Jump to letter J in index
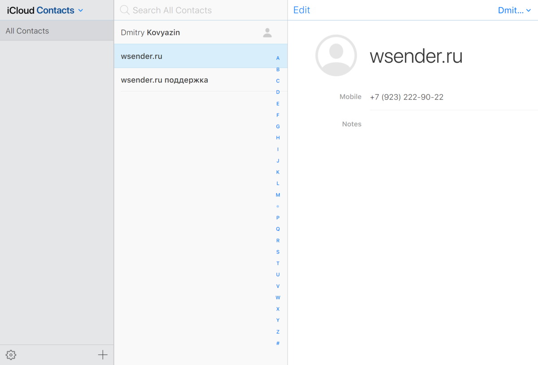 click(278, 161)
